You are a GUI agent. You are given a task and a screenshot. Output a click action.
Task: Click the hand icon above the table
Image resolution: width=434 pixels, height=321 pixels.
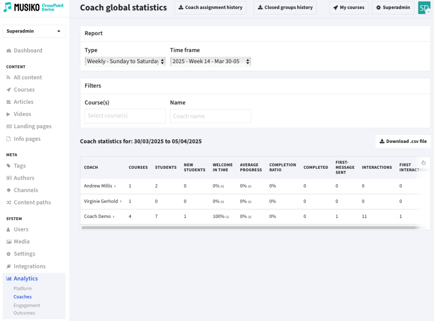tap(423, 162)
